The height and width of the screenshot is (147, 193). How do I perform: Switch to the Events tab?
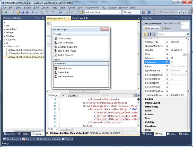pyautogui.click(x=167, y=28)
